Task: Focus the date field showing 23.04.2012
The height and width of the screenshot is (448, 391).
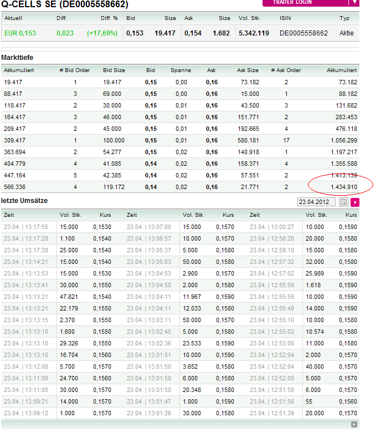Action: [316, 202]
